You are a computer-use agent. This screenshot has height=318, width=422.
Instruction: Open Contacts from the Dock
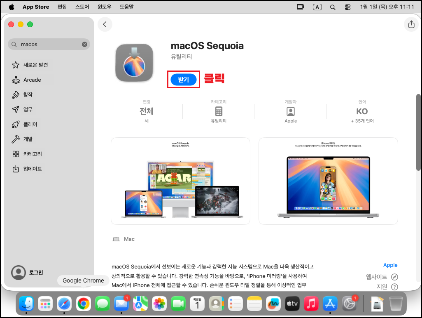coord(217,304)
